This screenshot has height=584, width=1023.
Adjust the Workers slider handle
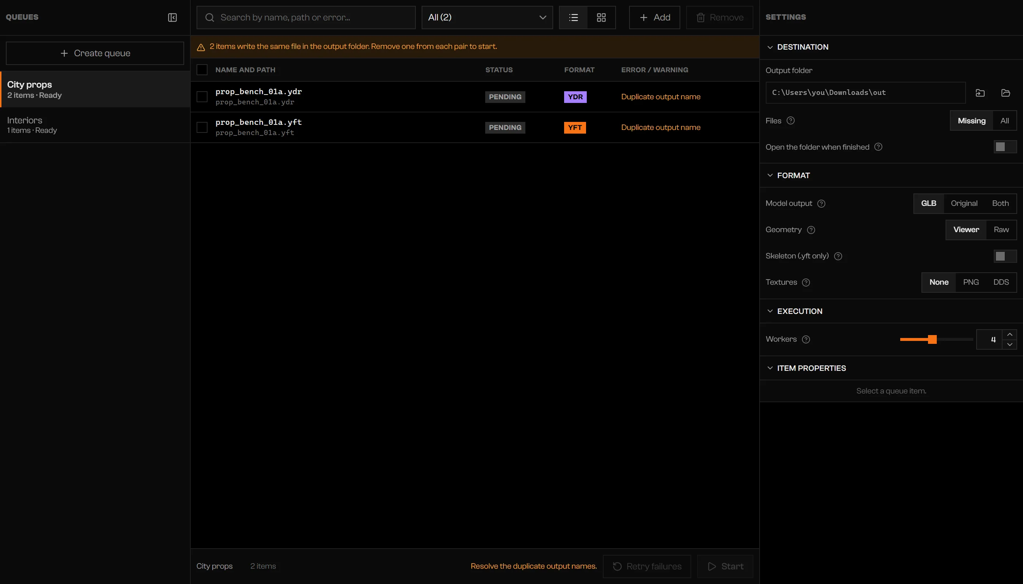click(932, 339)
